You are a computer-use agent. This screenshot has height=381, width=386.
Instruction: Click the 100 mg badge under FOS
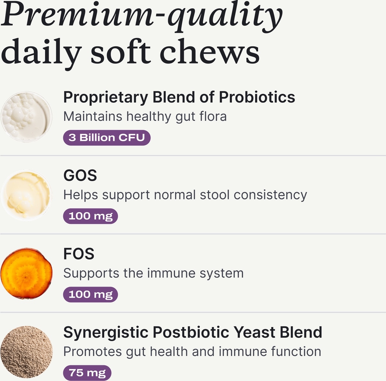click(90, 295)
